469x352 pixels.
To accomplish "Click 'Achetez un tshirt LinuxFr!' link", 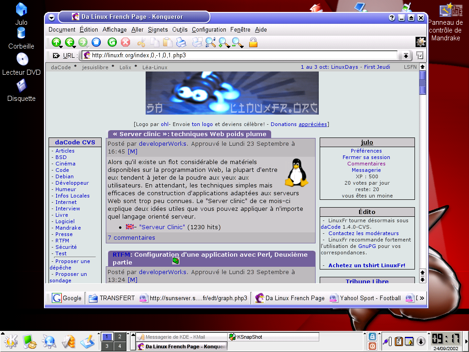I will click(367, 265).
